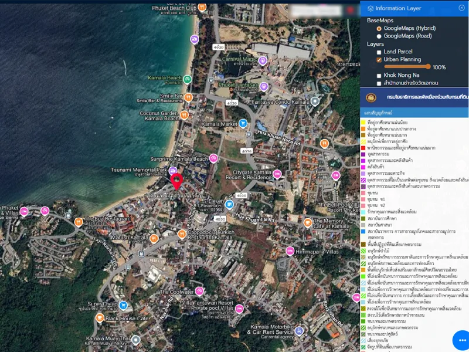Screen dimensions: 469x352
Task: Click the Carnival Magic purple marker
Action: (x=263, y=60)
